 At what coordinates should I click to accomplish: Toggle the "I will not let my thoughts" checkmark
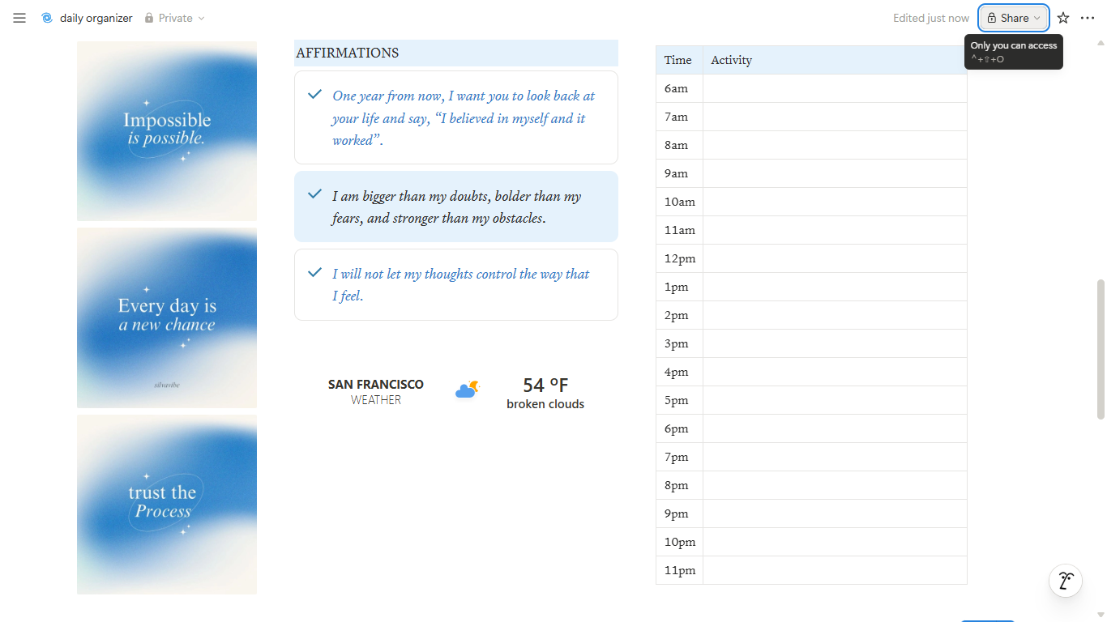(315, 272)
